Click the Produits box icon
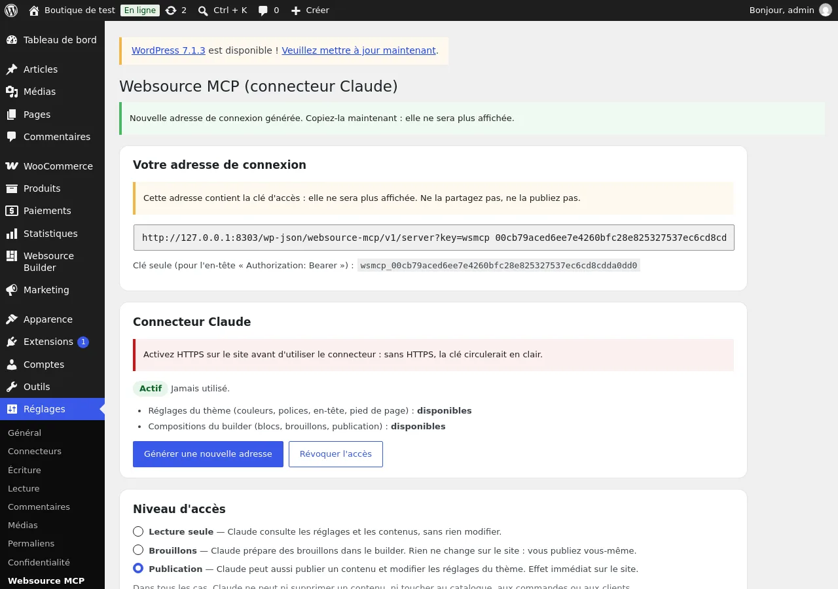Viewport: 838px width, 589px height. (x=12, y=188)
